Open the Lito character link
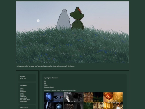This screenshot has height=109, width=145. click(45, 81)
